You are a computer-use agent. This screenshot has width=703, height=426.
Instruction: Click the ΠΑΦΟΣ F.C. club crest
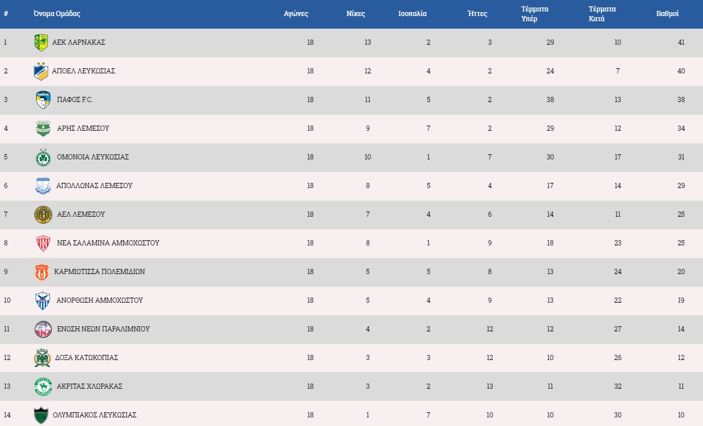pyautogui.click(x=43, y=100)
